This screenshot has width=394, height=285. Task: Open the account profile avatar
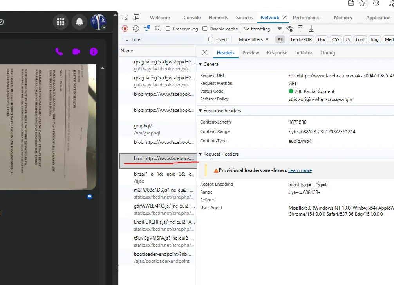98,22
